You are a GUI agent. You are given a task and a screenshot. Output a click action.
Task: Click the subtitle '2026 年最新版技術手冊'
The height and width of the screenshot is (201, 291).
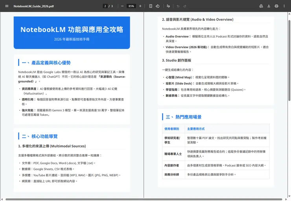pyautogui.click(x=72, y=39)
